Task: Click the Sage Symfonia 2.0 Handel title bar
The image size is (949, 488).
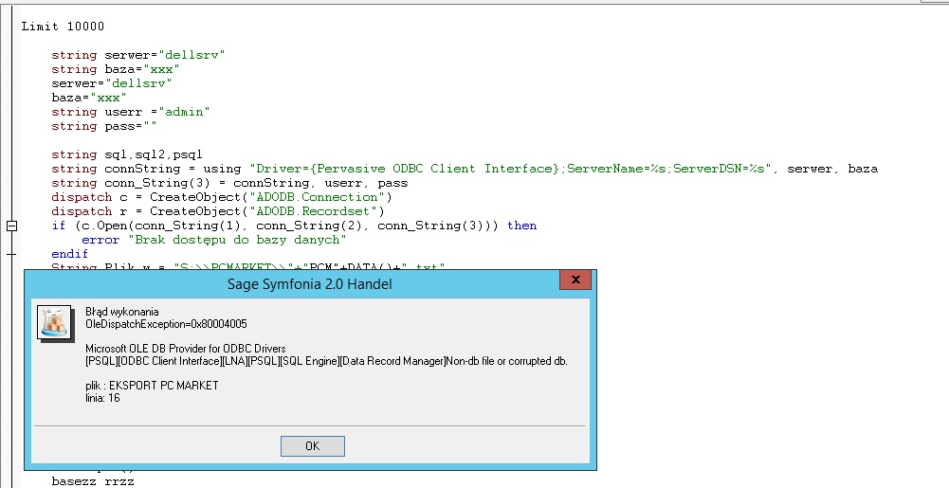Action: coord(309,283)
